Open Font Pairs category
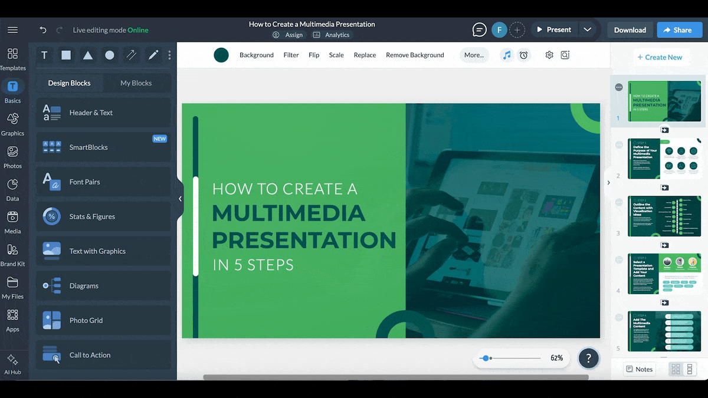This screenshot has width=708, height=398. (x=103, y=182)
